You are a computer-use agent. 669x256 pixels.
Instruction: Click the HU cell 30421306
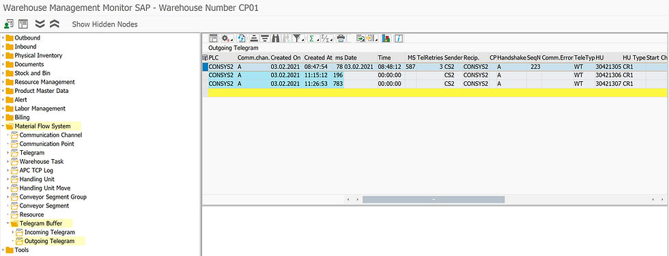click(608, 75)
